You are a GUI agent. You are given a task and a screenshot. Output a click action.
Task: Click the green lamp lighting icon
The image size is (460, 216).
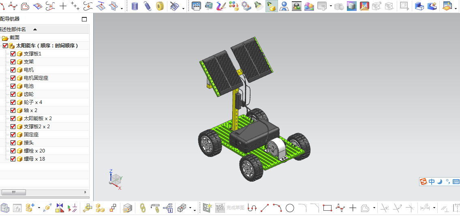[259, 6]
